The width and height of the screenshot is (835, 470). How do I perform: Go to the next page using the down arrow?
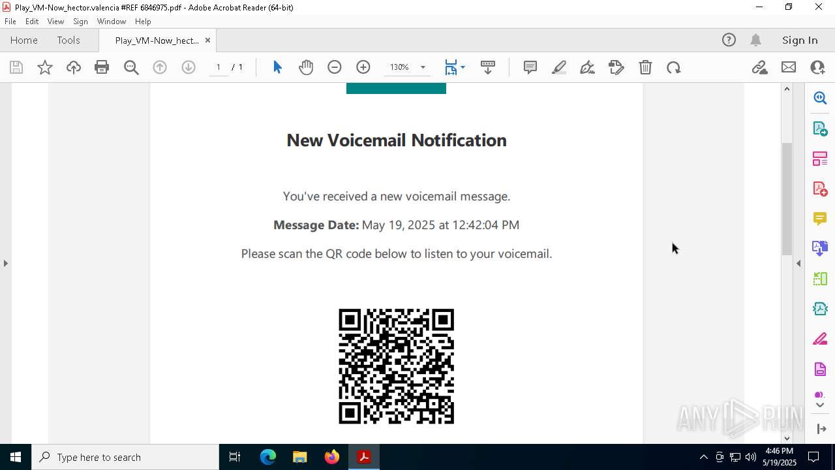point(189,67)
